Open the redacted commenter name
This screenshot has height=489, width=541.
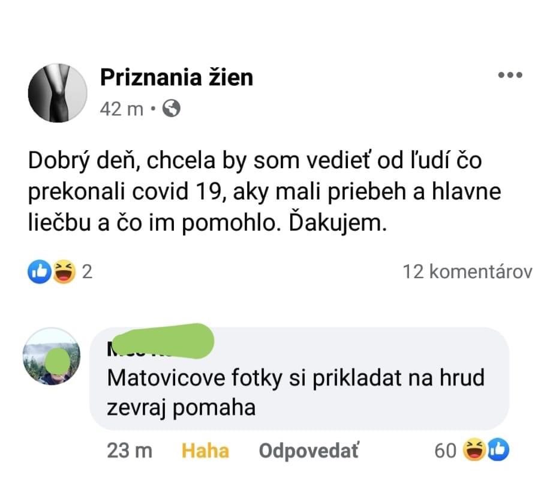point(160,342)
